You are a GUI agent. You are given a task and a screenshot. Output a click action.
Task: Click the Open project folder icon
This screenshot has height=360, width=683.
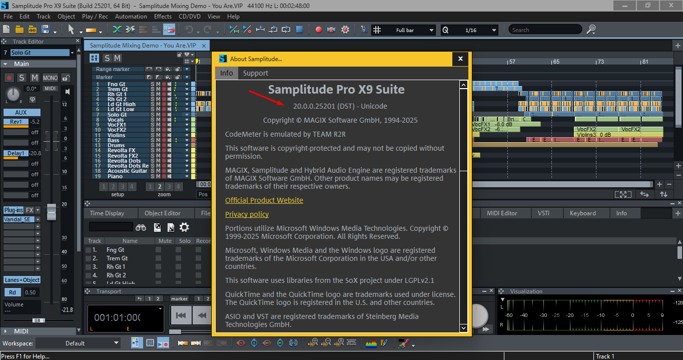[20, 30]
